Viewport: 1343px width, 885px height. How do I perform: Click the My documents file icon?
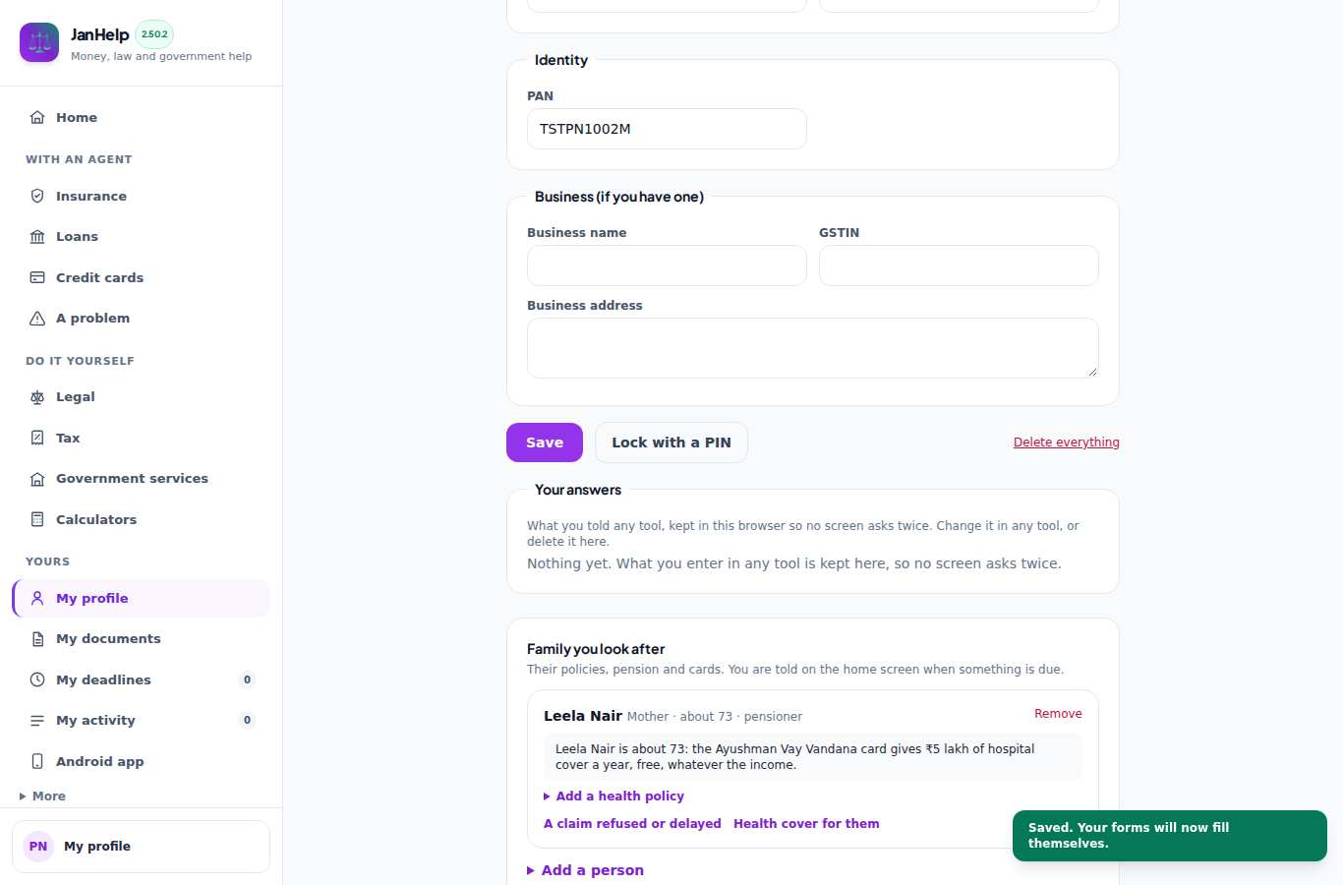pos(37,638)
